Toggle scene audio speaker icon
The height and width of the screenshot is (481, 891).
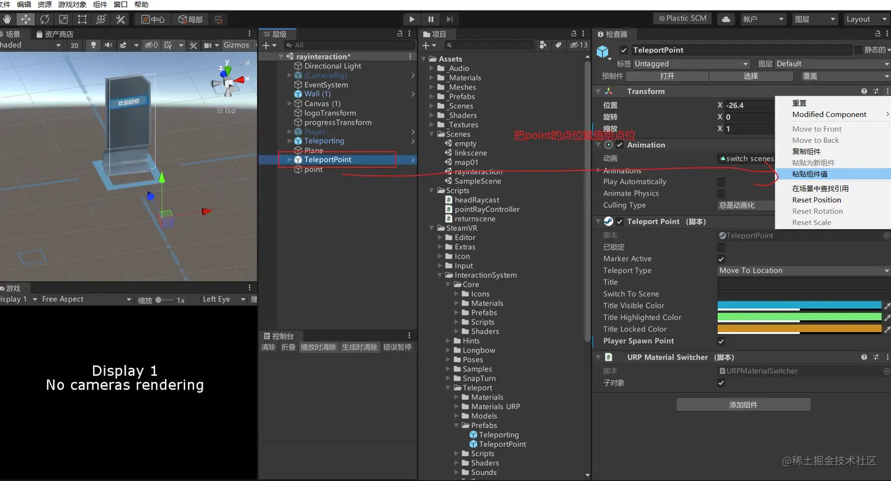point(108,45)
